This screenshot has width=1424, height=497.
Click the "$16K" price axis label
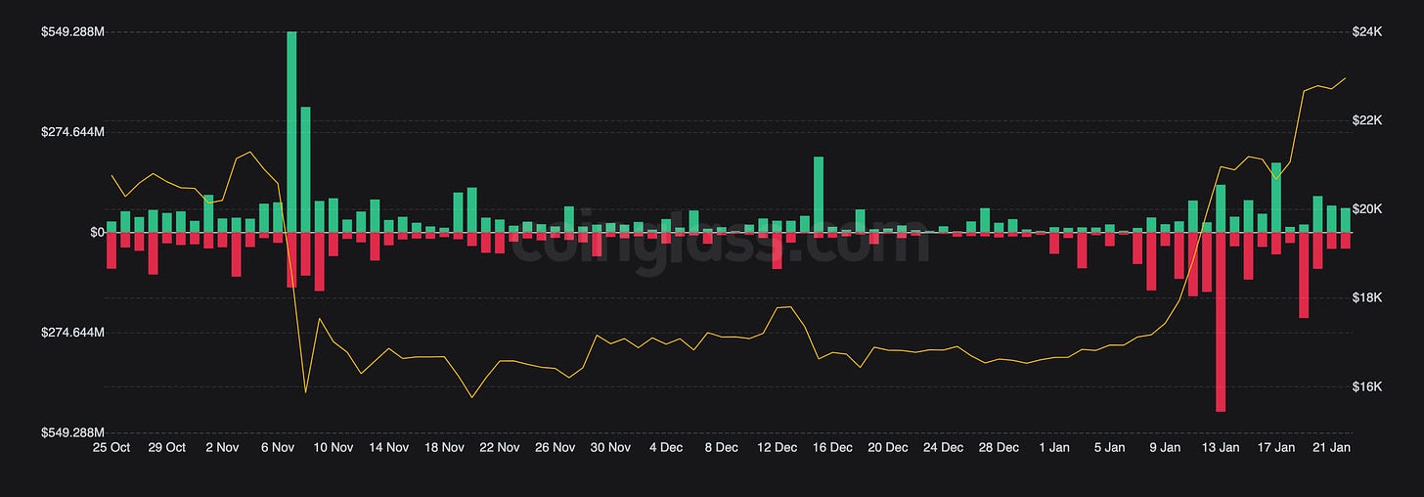pos(1367,387)
